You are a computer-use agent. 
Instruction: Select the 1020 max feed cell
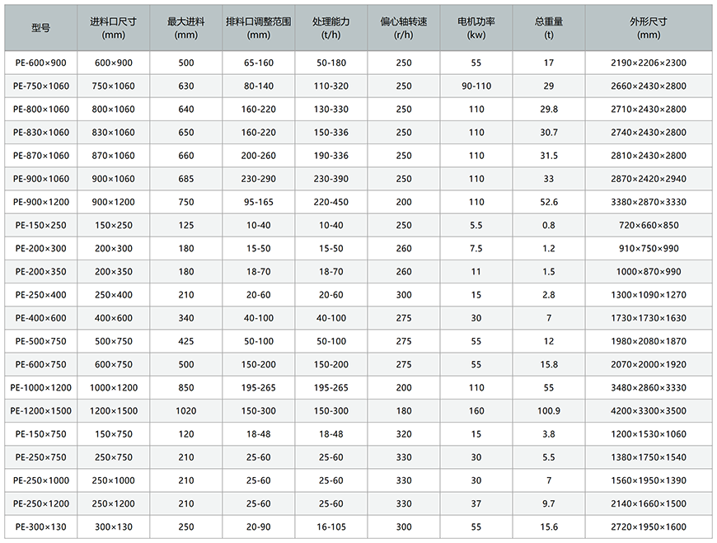pyautogui.click(x=186, y=411)
